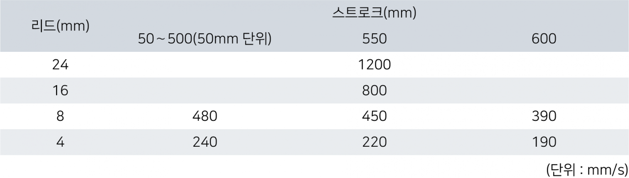Click the 390 speed cell

coord(544,116)
